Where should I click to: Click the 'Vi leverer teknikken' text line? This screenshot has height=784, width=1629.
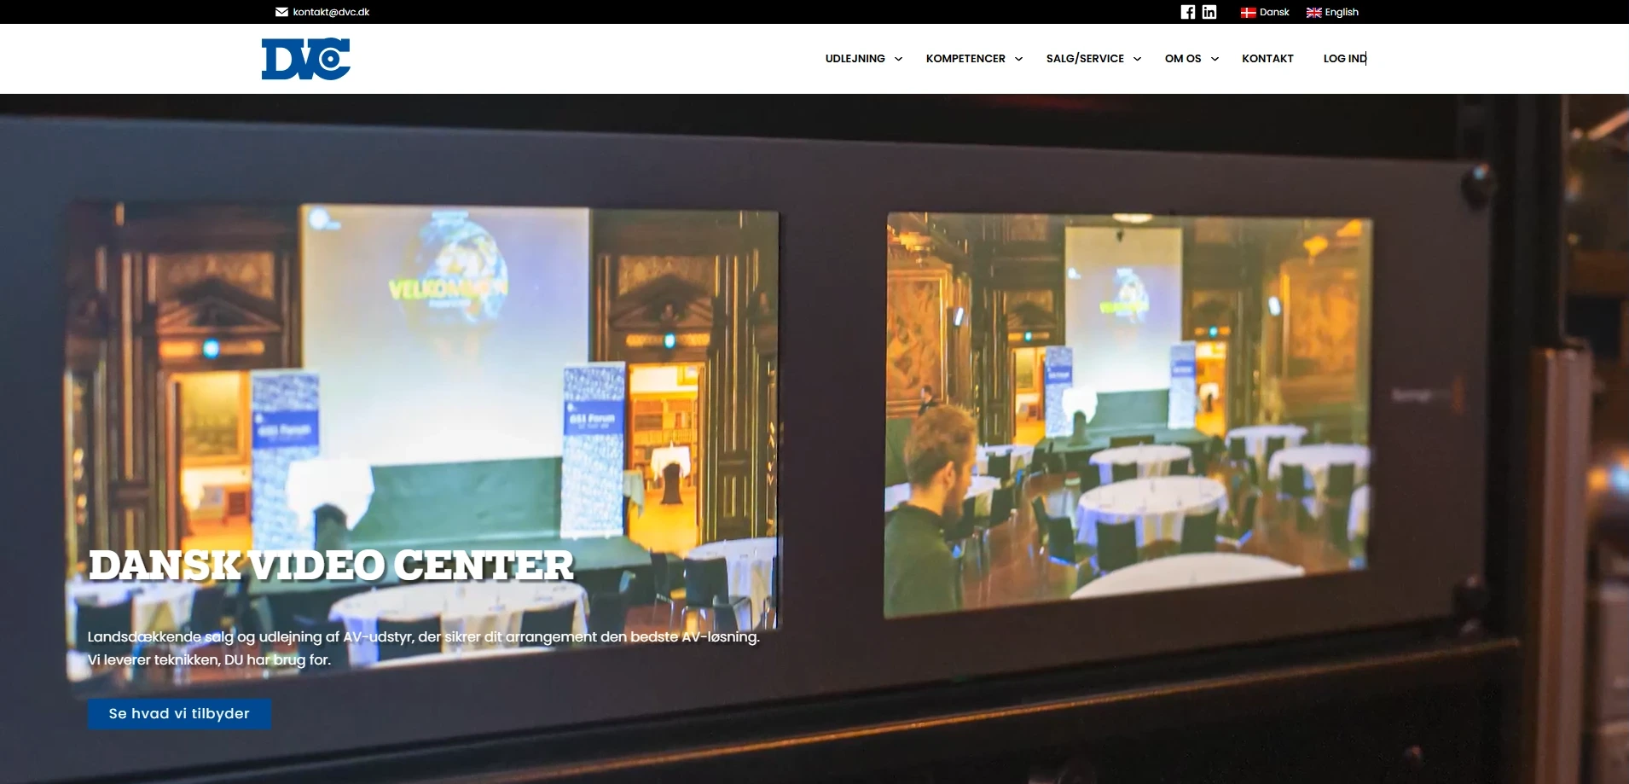(209, 660)
